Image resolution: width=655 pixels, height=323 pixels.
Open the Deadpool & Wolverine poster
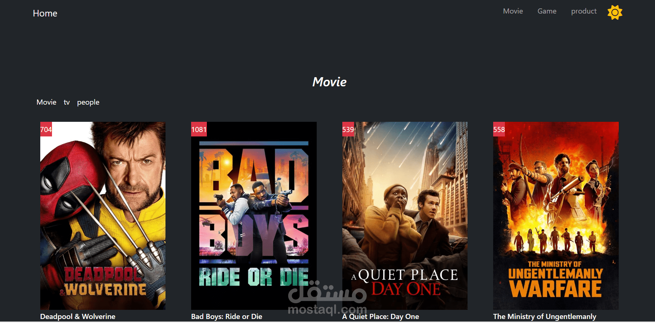tap(103, 216)
